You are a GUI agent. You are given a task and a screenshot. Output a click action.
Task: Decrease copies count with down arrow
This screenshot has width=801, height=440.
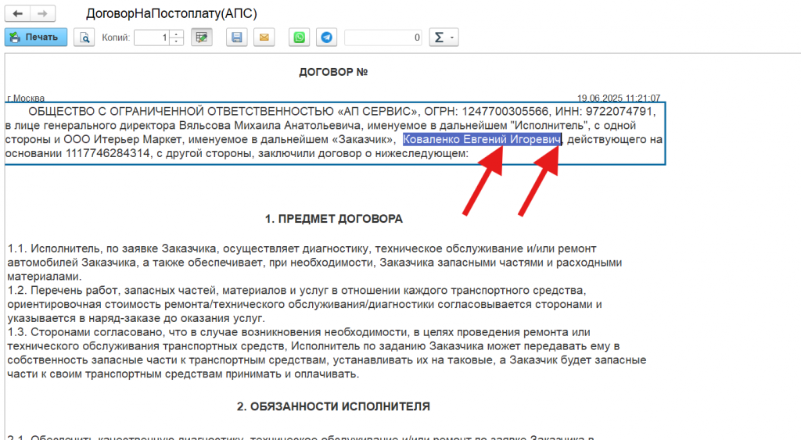(176, 41)
